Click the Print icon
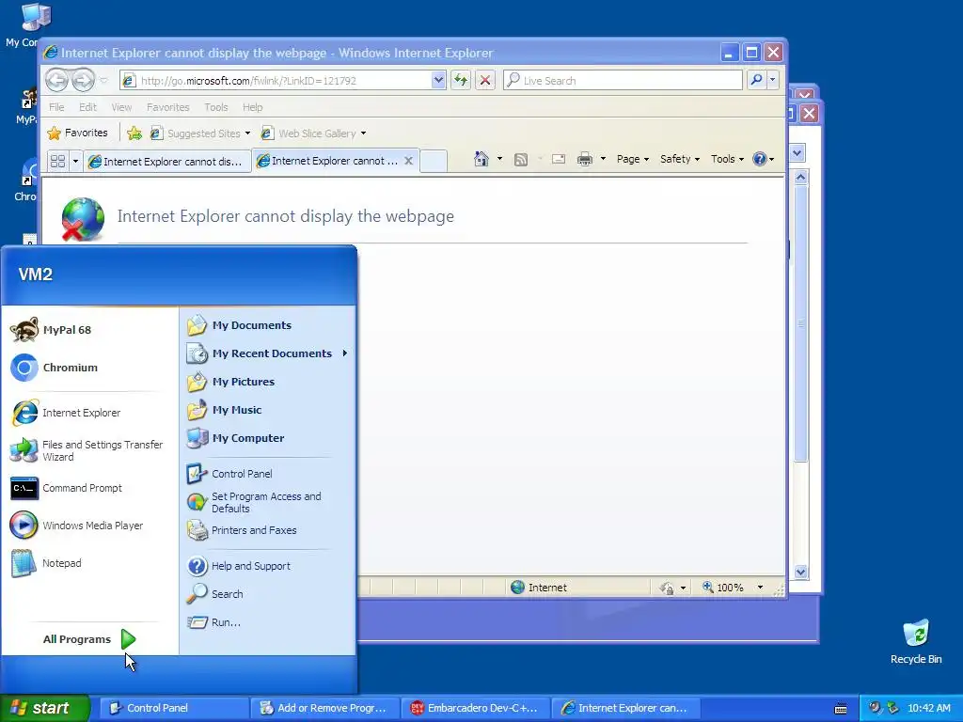 [x=585, y=160]
